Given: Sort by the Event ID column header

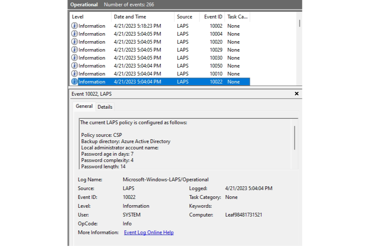Looking at the screenshot, I should click(x=213, y=17).
